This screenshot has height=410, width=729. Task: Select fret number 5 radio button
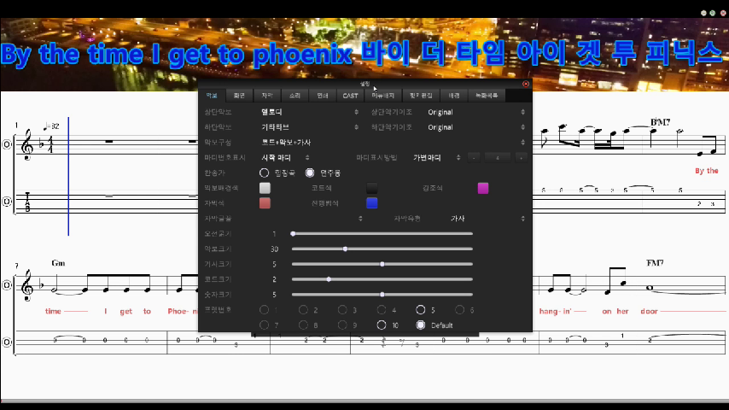[x=420, y=310]
